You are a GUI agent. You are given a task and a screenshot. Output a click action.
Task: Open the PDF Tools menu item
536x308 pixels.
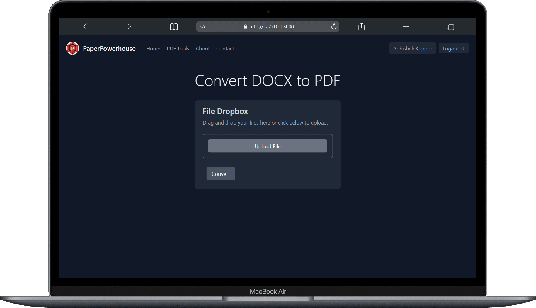[178, 49]
